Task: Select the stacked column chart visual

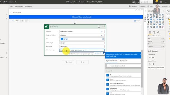Action: coord(151,15)
